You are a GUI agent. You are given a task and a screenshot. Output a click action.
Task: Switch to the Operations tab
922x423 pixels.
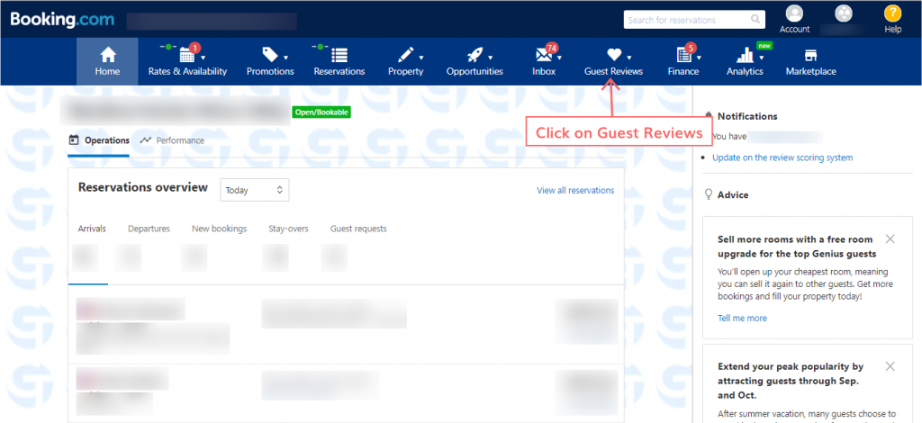coord(99,140)
